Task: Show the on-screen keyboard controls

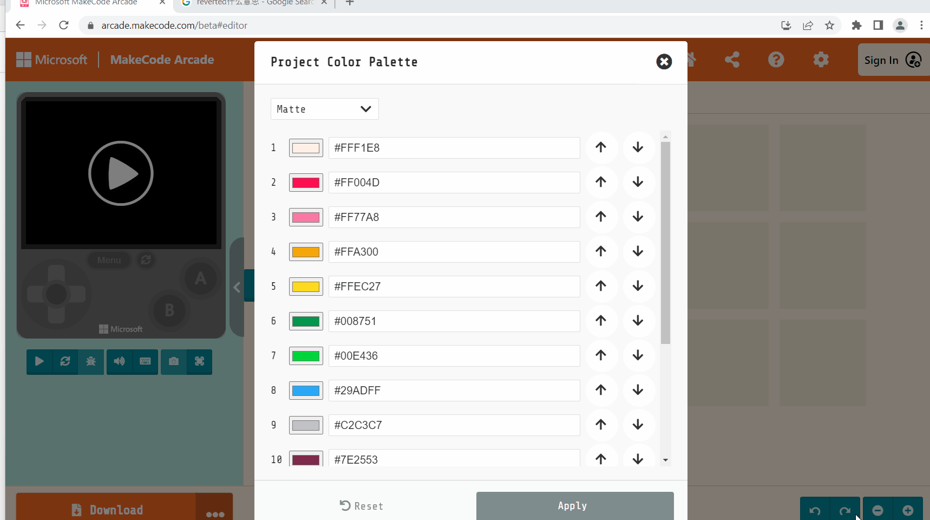Action: point(145,362)
